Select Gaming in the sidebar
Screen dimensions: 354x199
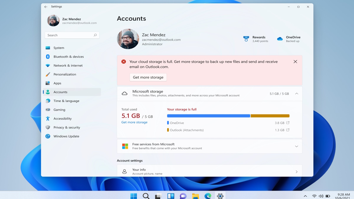[x=72, y=110]
